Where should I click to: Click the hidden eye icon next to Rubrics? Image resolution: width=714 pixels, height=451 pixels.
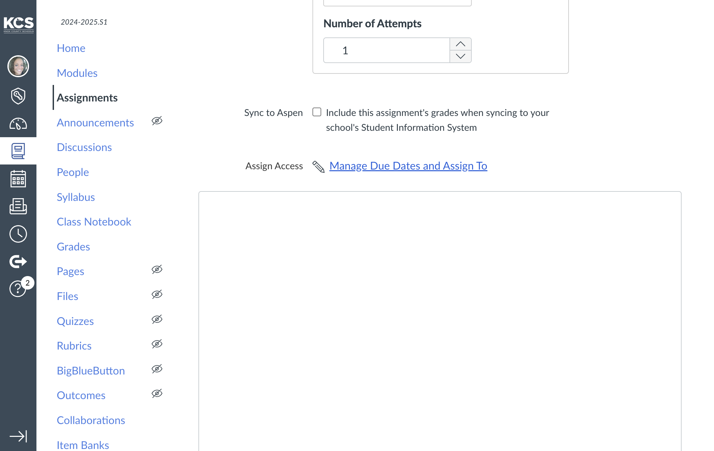pos(157,344)
